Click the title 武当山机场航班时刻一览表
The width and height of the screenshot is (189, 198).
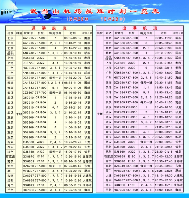tap(95, 12)
